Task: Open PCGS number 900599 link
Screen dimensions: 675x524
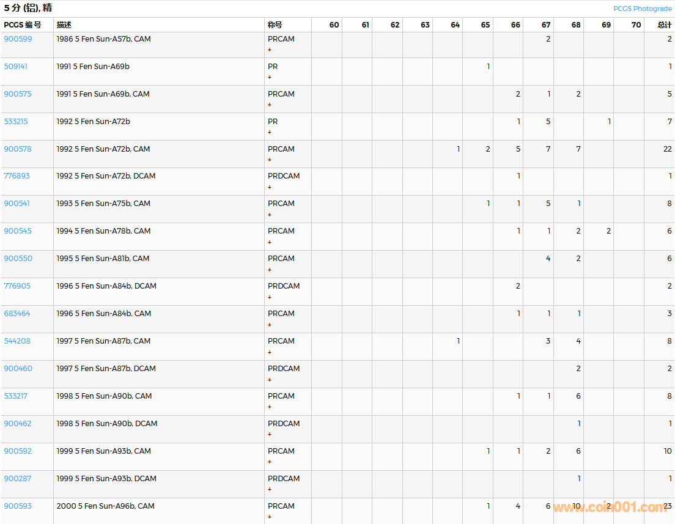Action: click(18, 39)
